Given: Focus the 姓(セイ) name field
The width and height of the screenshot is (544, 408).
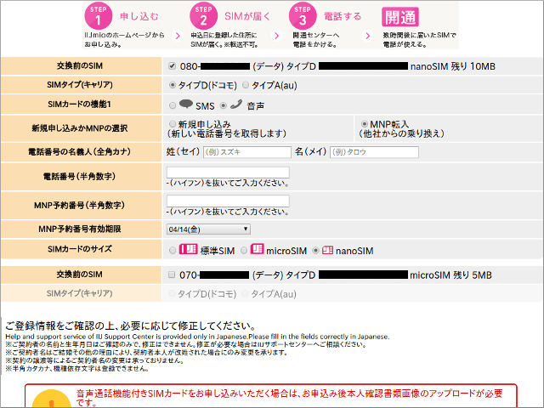Looking at the screenshot, I should pos(247,152).
